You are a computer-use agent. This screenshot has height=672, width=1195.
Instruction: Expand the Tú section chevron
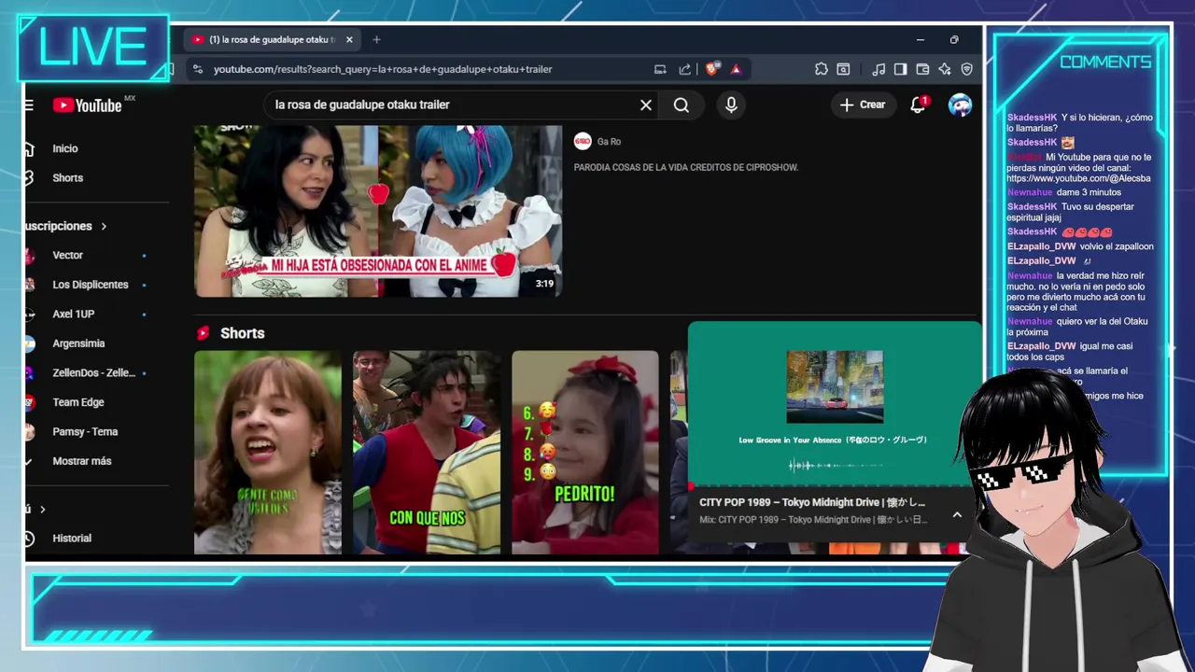pos(42,509)
